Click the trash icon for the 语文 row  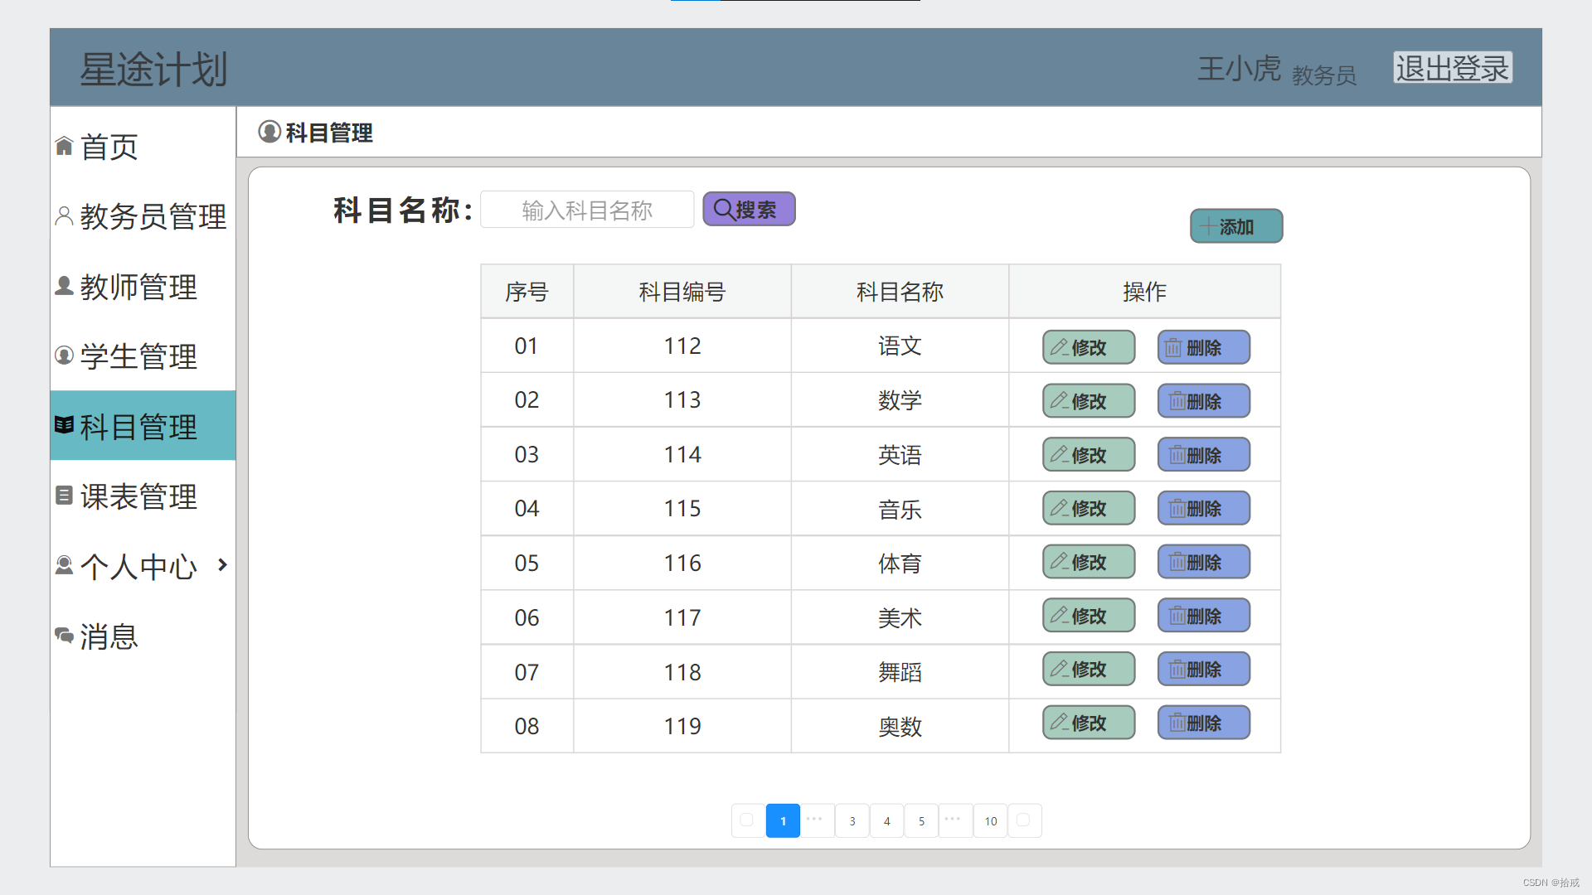[1172, 348]
